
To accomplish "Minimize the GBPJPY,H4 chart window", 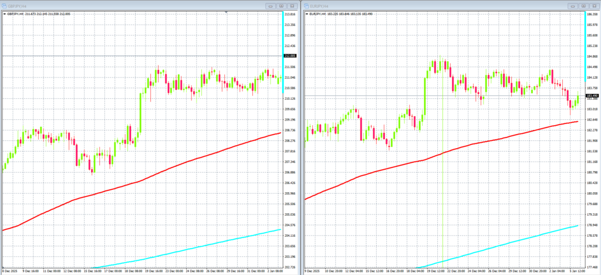I will pyautogui.click(x=271, y=5).
